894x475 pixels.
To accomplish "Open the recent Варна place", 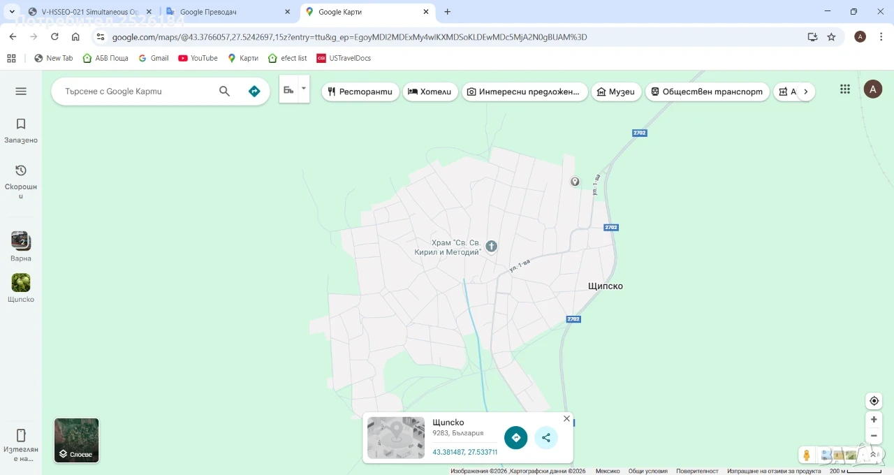I will (x=21, y=247).
